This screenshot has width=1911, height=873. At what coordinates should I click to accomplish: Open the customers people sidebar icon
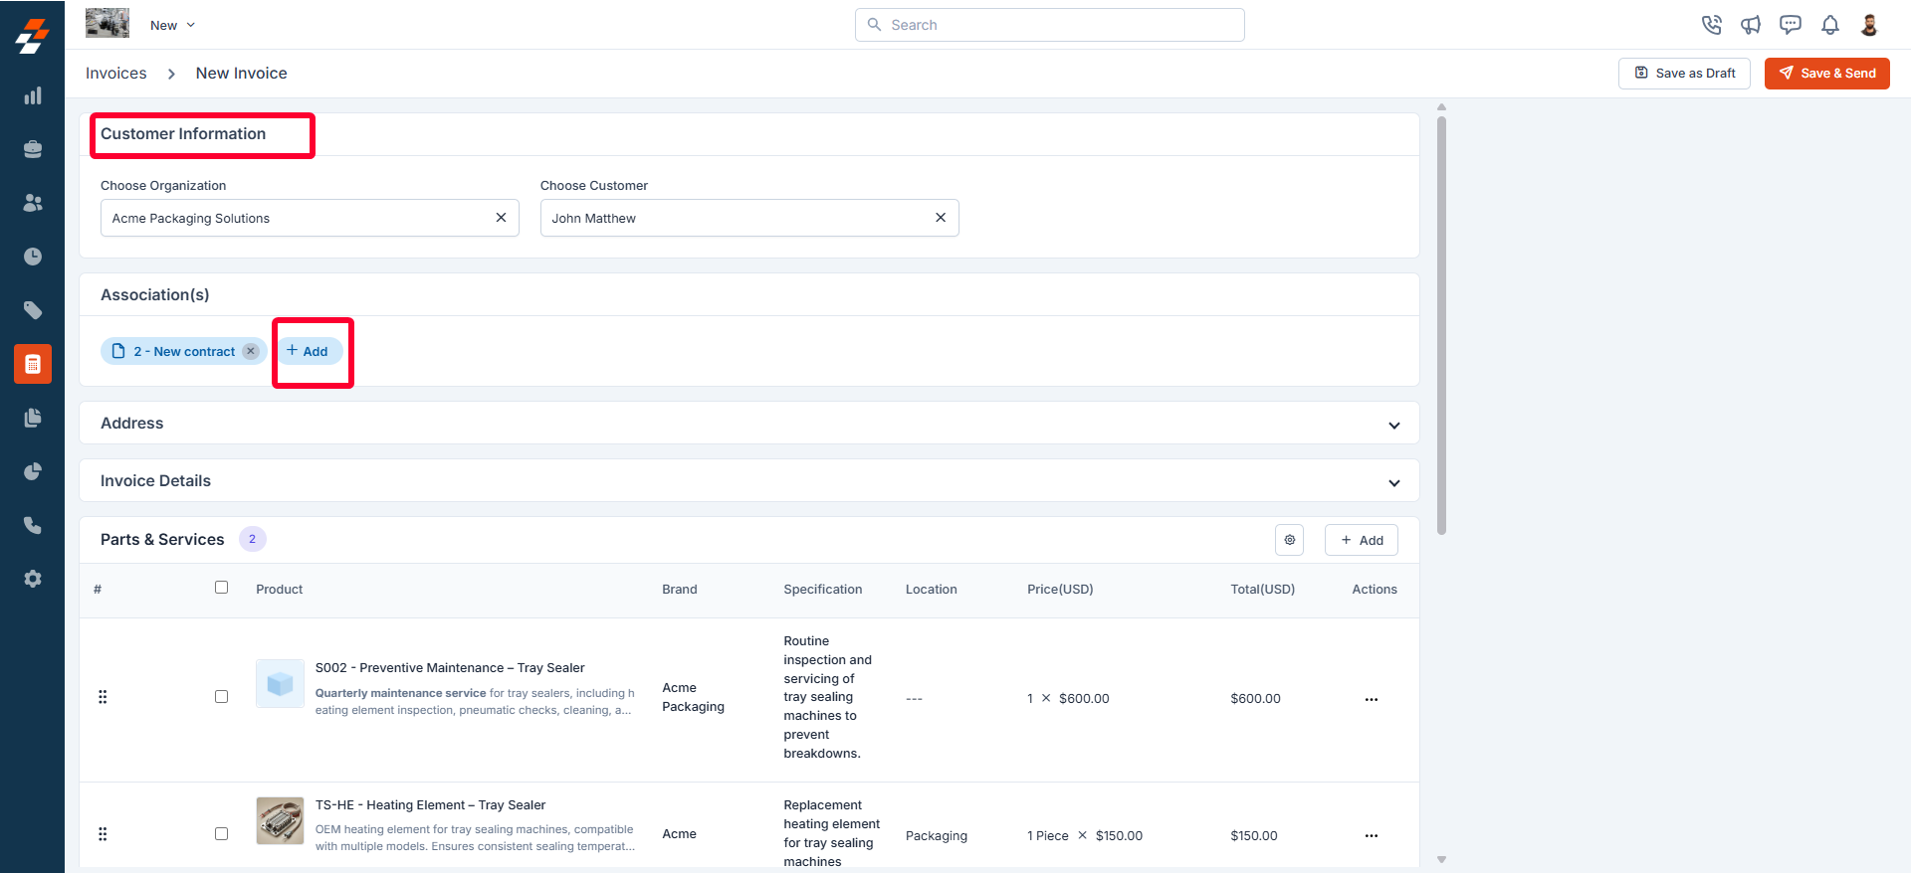[x=33, y=203]
